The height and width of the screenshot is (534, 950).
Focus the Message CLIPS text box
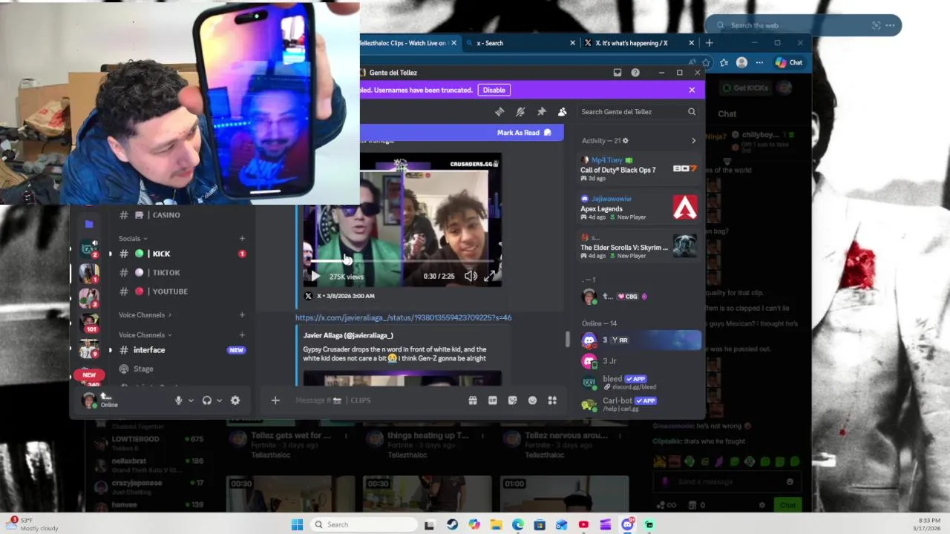tap(375, 400)
